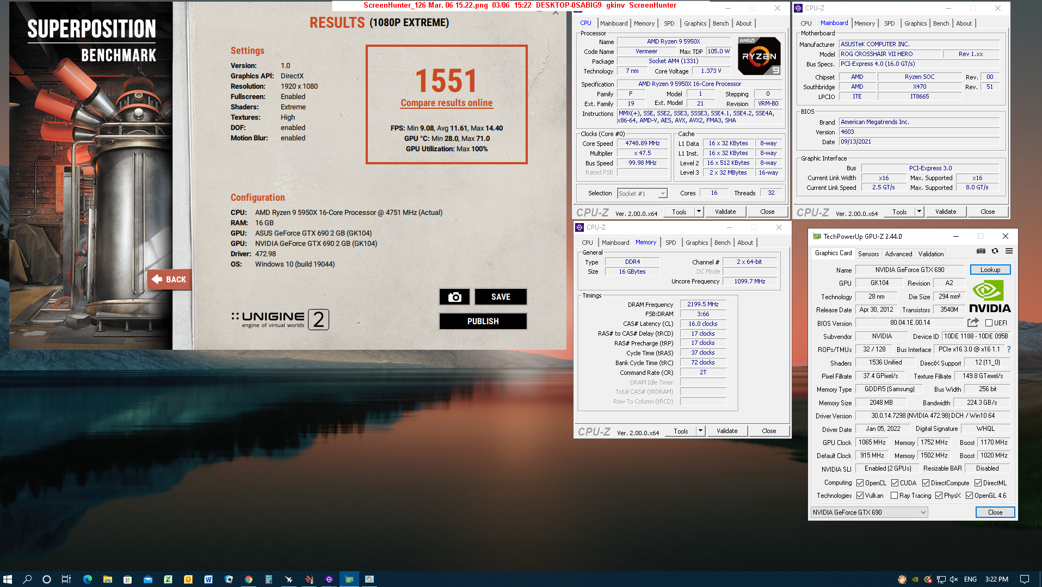This screenshot has height=587, width=1042.
Task: Click the Core Speed value 4748.89 MHz
Action: pos(642,143)
